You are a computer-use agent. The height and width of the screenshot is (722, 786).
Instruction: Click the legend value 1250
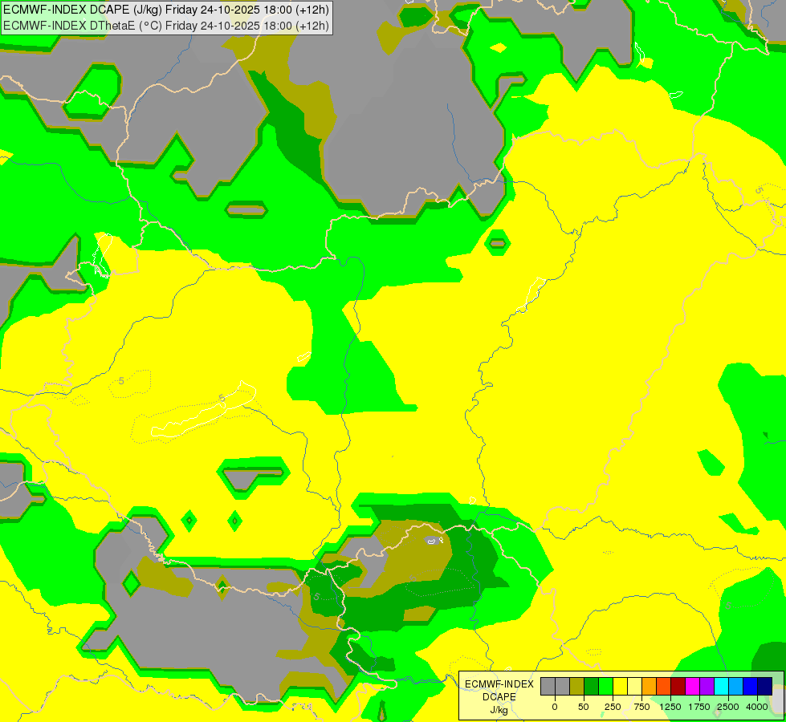670,707
